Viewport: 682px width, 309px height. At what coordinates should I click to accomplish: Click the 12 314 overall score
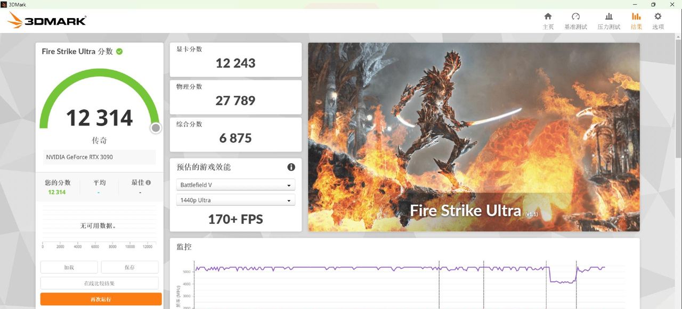[100, 118]
